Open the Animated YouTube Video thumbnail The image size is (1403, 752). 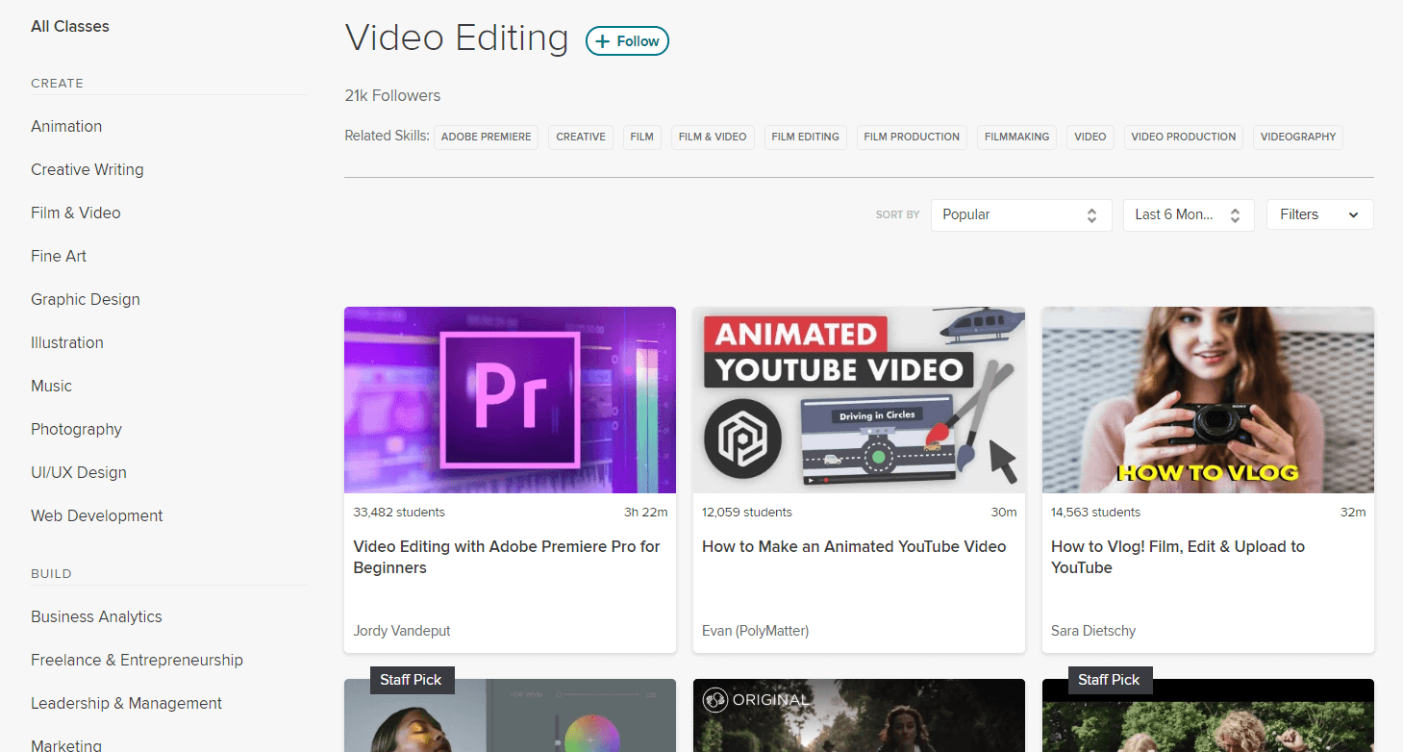tap(859, 400)
